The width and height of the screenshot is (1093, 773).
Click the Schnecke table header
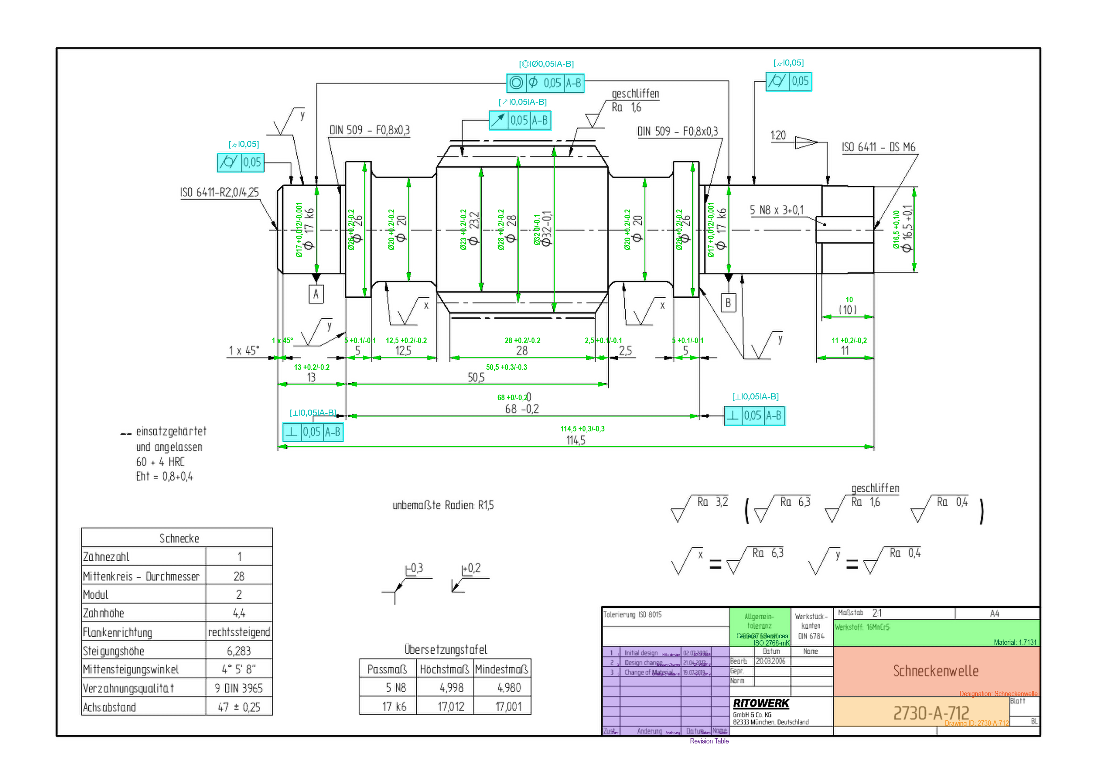click(179, 539)
